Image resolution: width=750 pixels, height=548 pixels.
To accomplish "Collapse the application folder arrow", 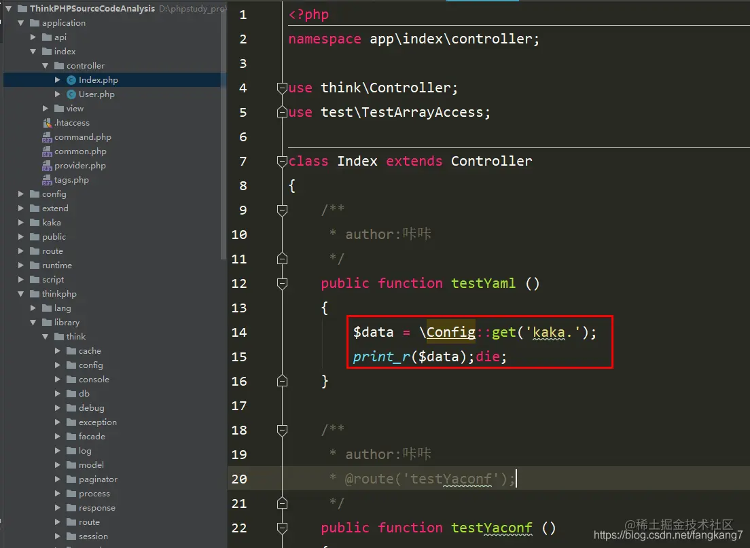I will pos(20,23).
